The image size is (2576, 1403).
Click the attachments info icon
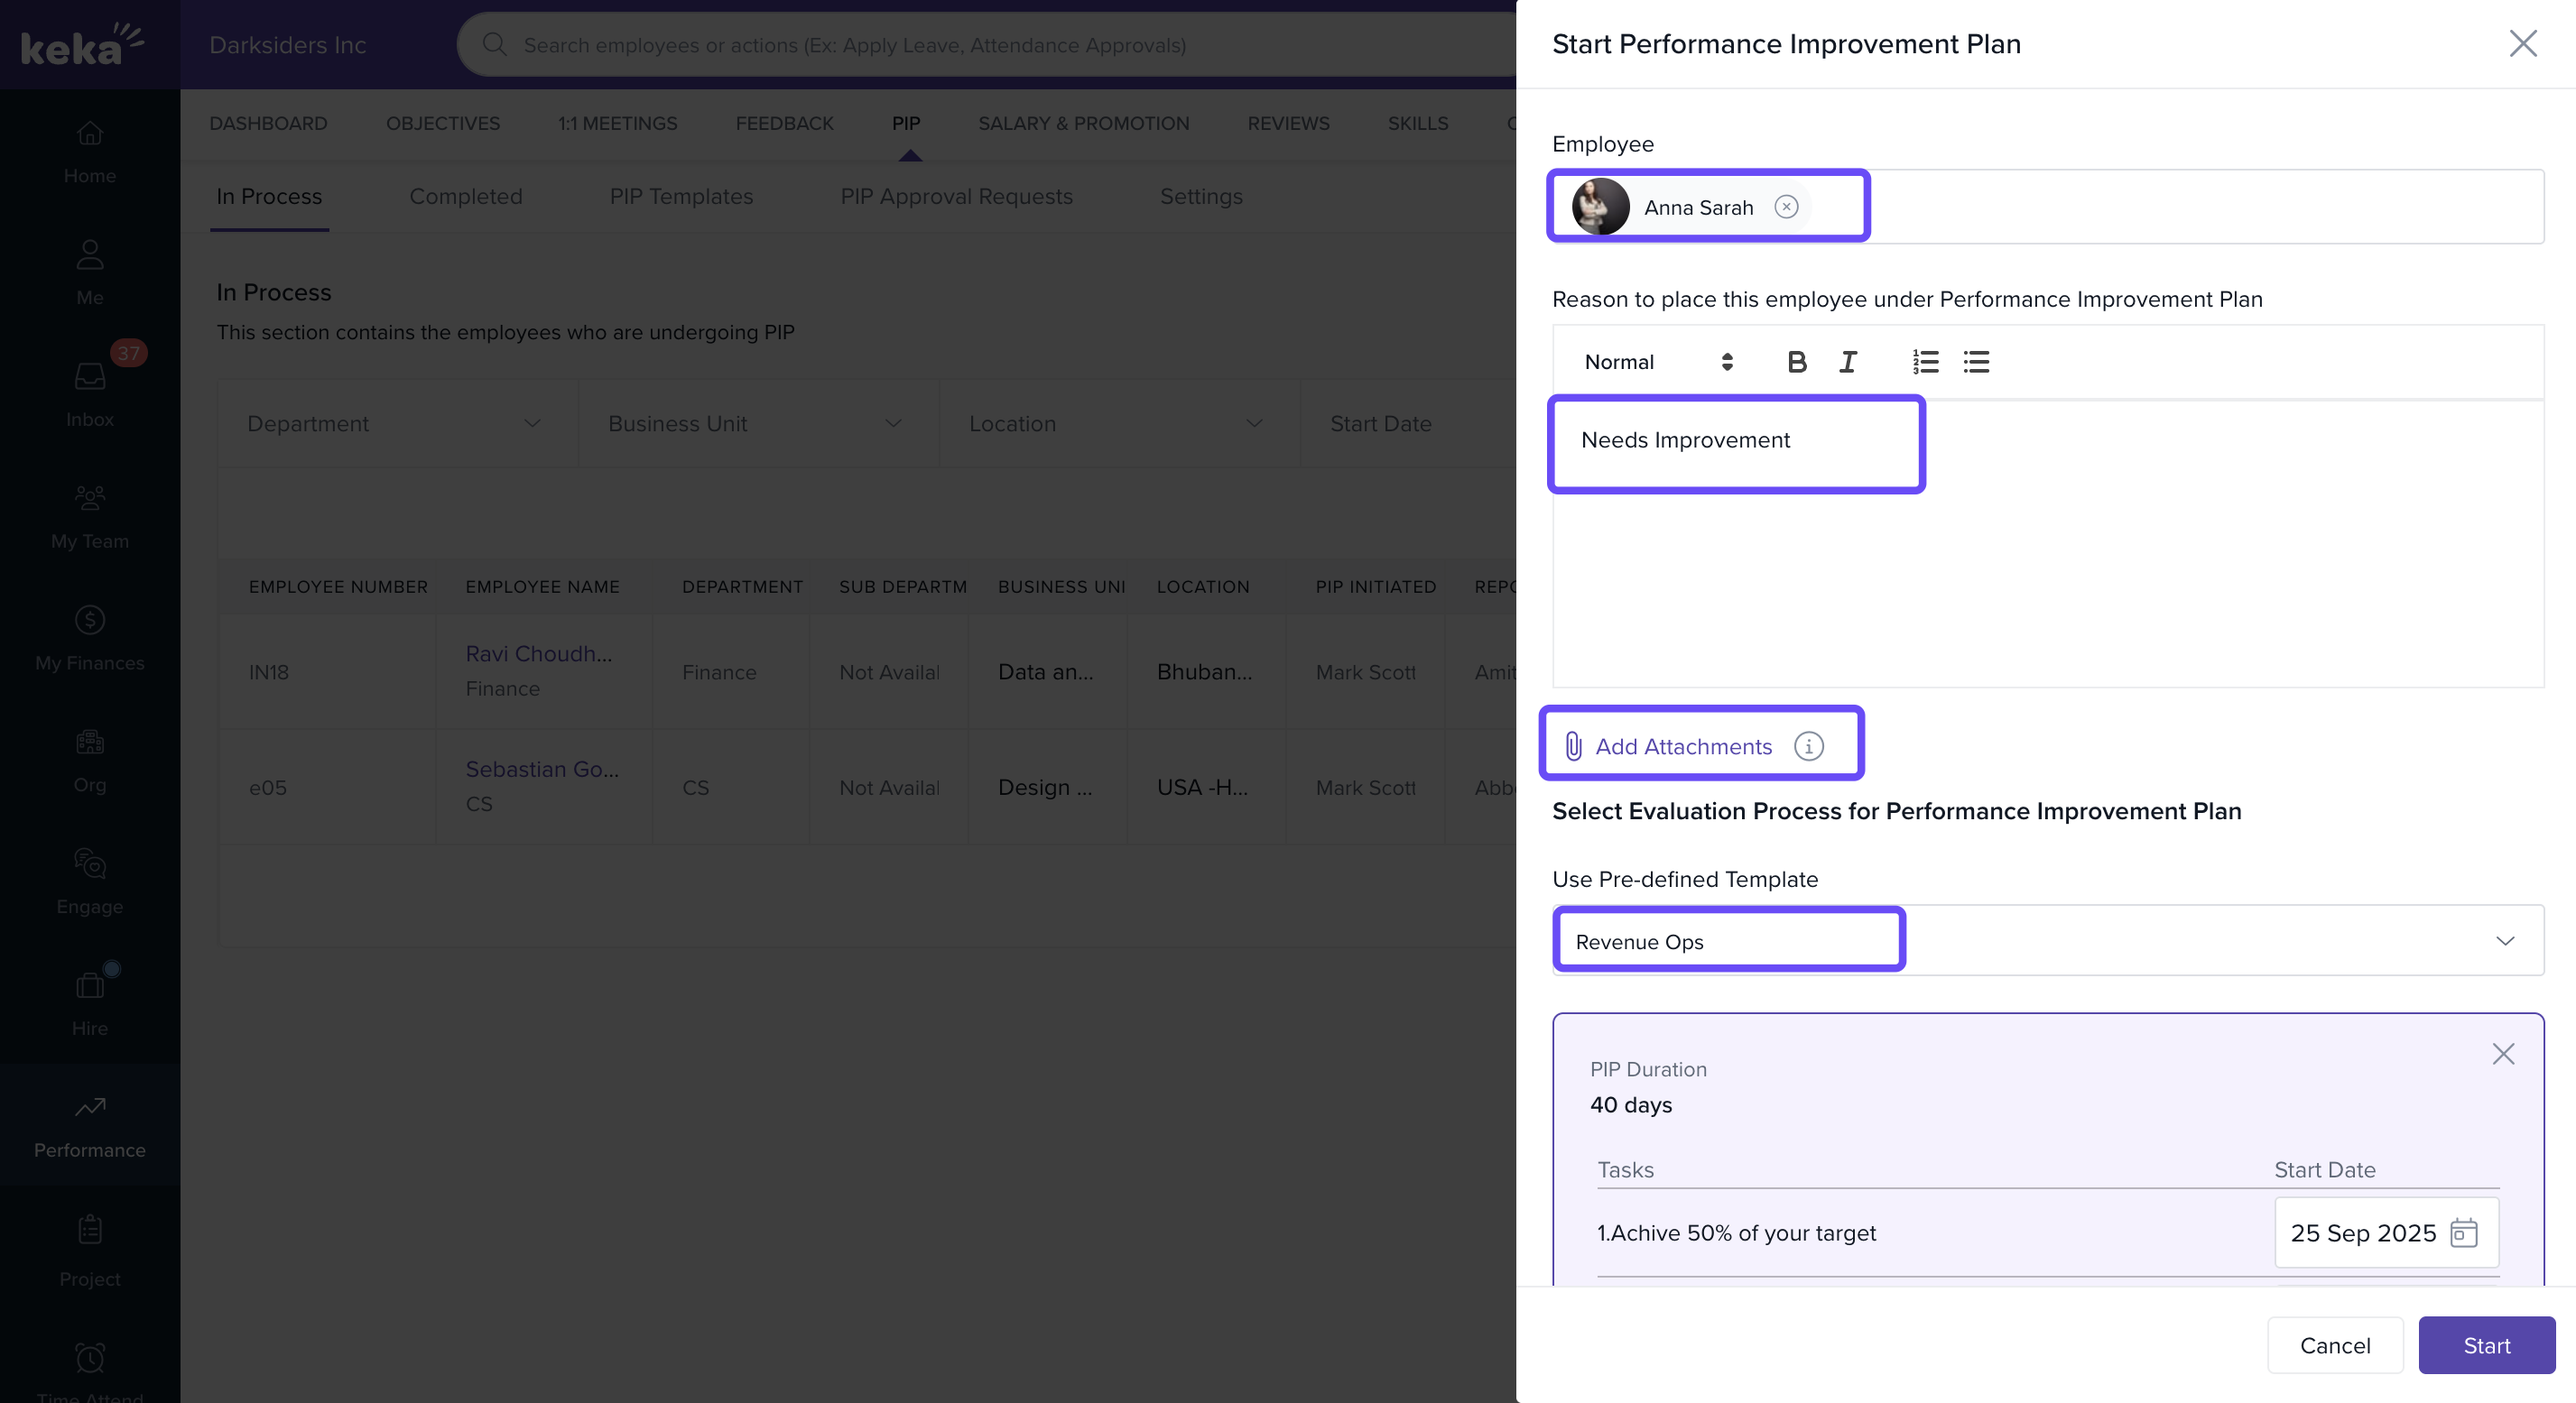[x=1808, y=746]
